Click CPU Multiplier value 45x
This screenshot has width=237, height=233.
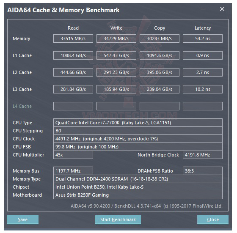point(73,155)
